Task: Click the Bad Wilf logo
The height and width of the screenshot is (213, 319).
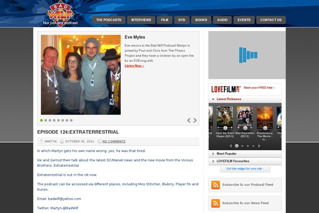Action: [x=60, y=13]
